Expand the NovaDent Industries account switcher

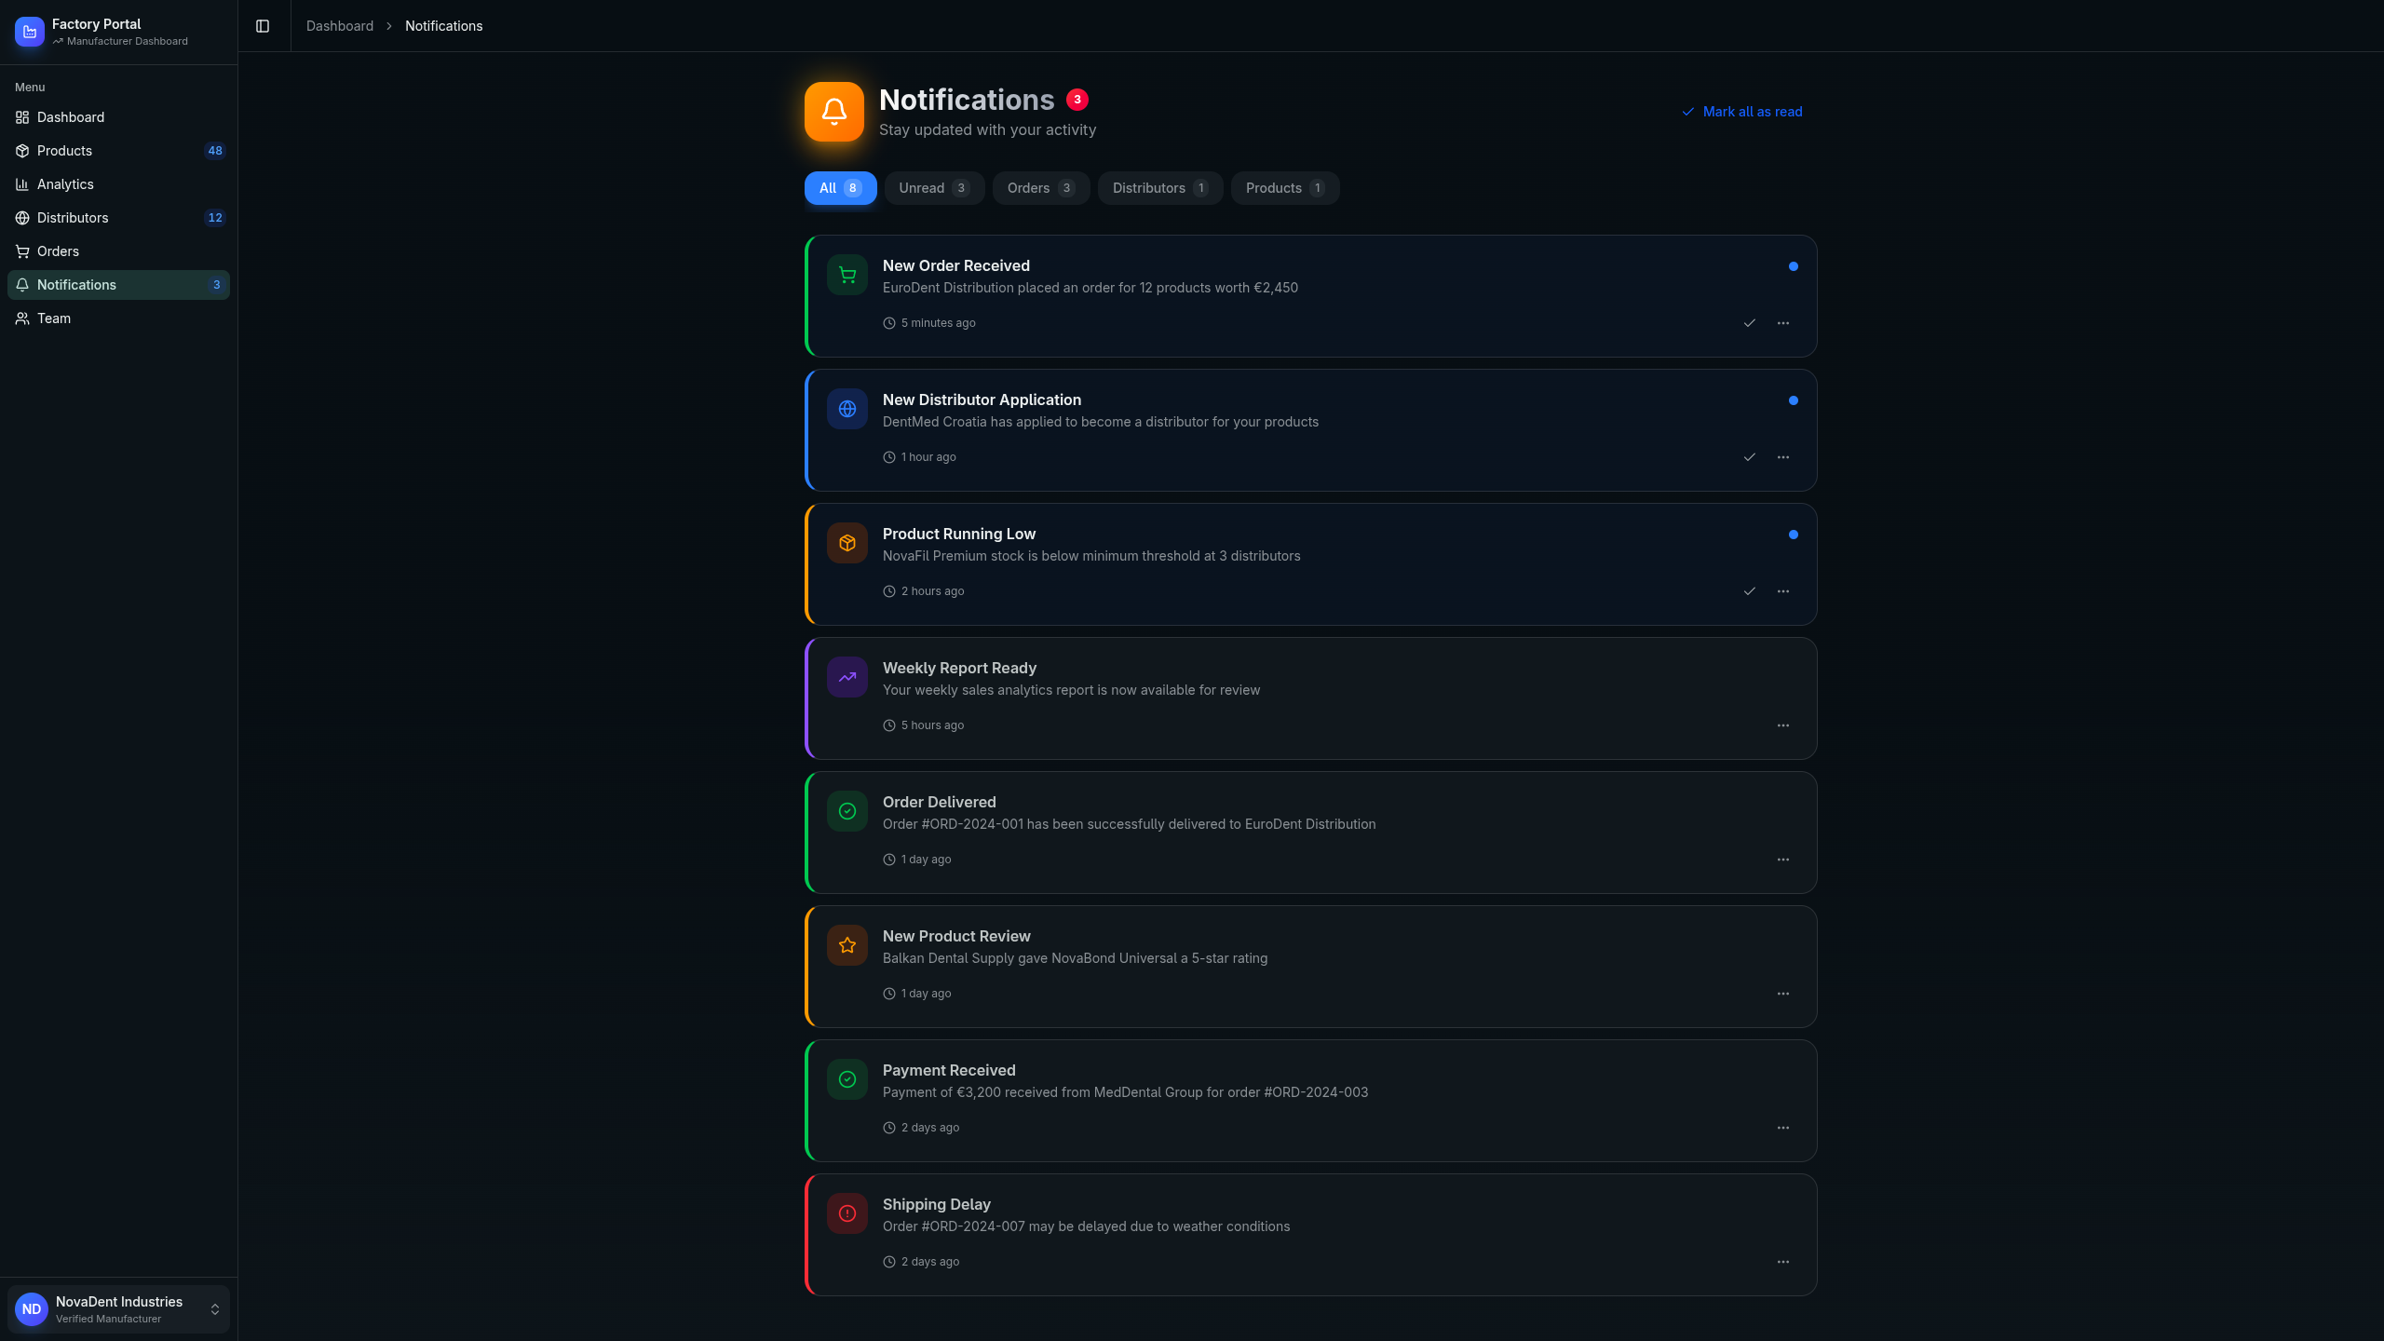pos(214,1309)
